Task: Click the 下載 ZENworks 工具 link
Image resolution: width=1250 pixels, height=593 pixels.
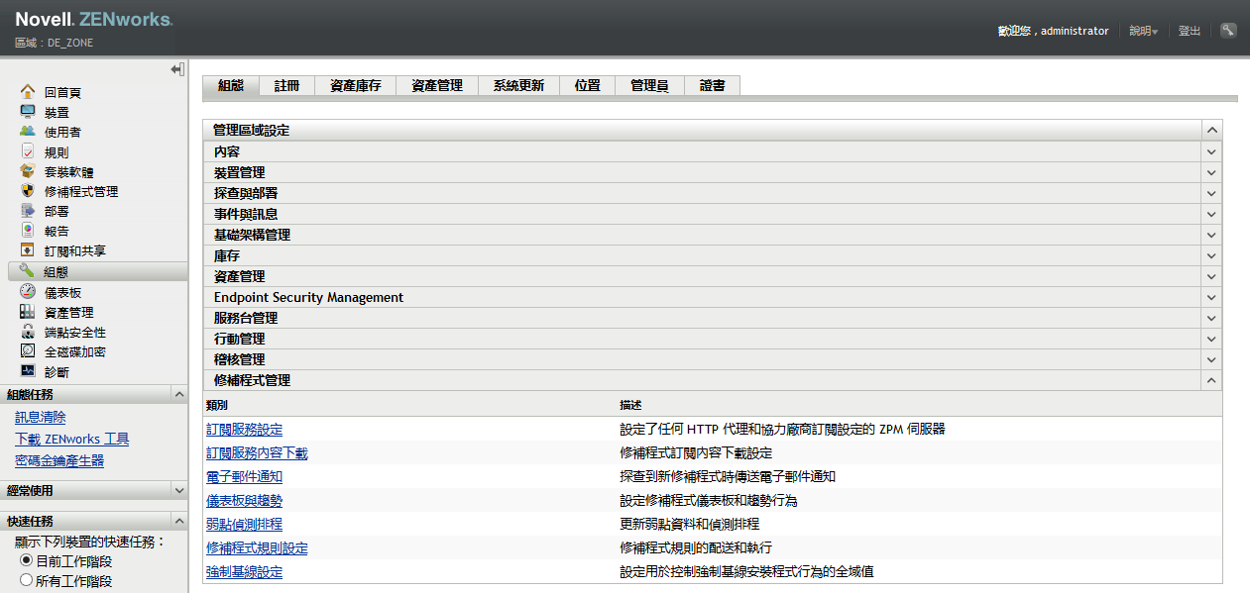Action: (x=71, y=439)
